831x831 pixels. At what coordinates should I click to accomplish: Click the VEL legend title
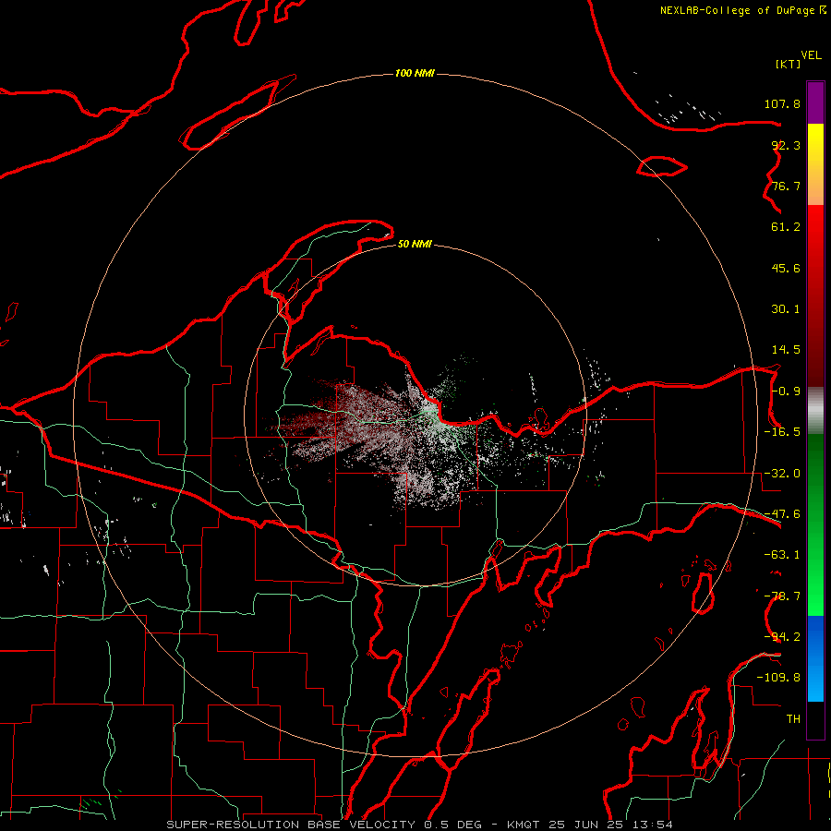(811, 55)
